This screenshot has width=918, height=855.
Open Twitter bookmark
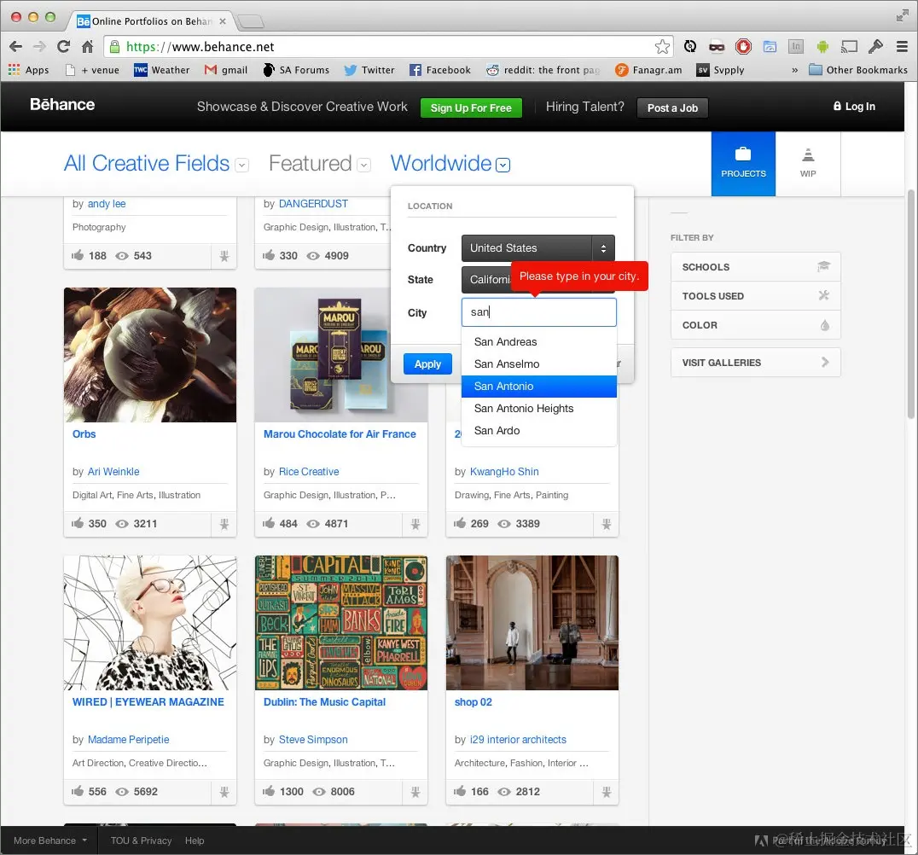369,70
